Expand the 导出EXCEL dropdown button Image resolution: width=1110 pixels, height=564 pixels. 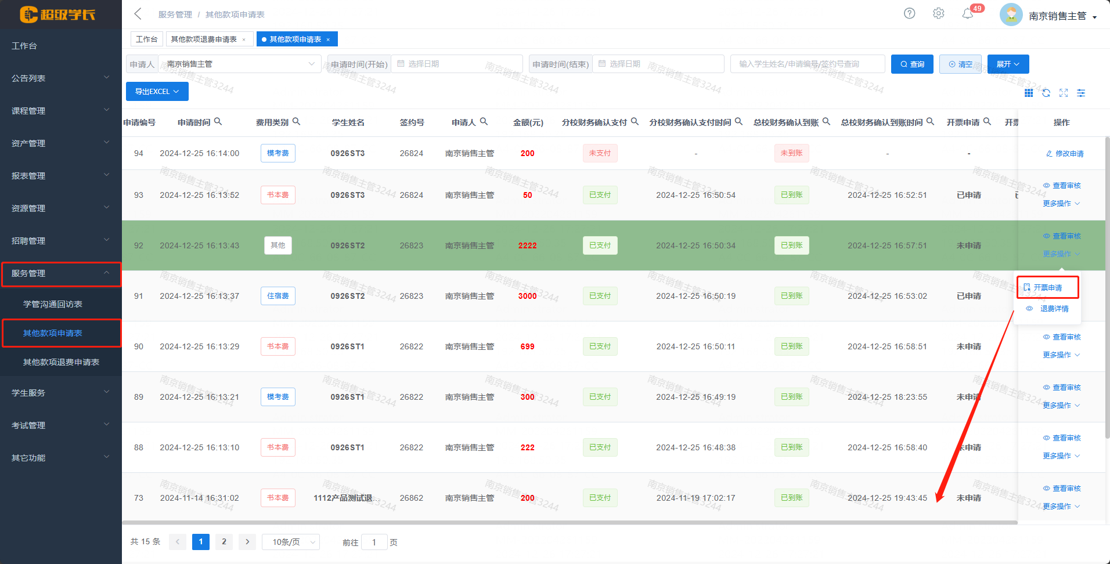click(157, 92)
